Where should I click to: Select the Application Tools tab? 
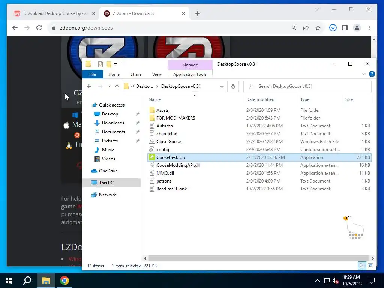pyautogui.click(x=190, y=74)
